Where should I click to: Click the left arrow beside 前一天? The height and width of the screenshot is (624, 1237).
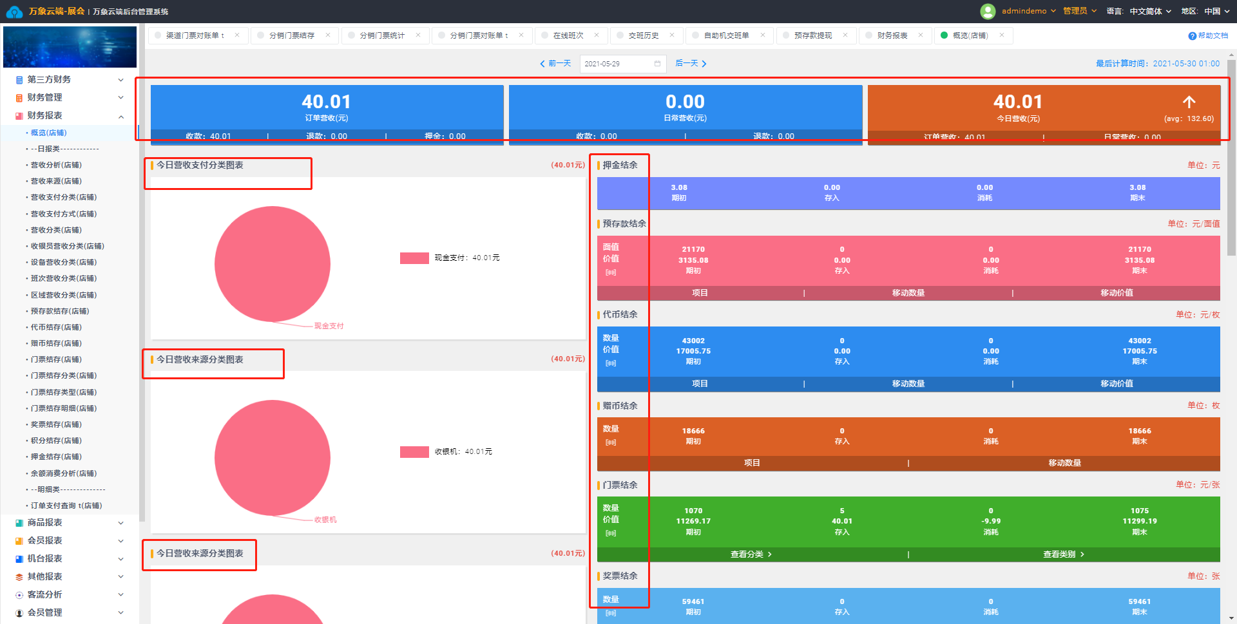pos(542,64)
